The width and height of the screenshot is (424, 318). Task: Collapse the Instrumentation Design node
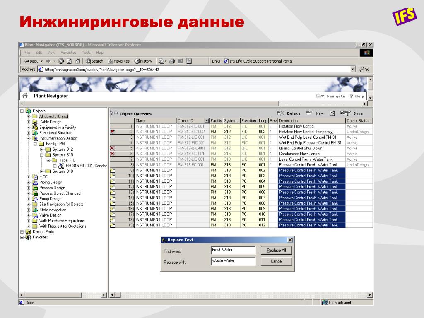pos(29,138)
